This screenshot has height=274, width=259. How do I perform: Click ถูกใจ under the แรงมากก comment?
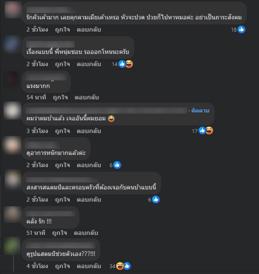(x=61, y=97)
